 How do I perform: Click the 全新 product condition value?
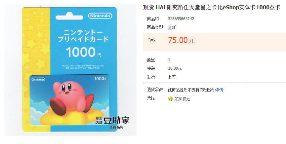(x=172, y=27)
